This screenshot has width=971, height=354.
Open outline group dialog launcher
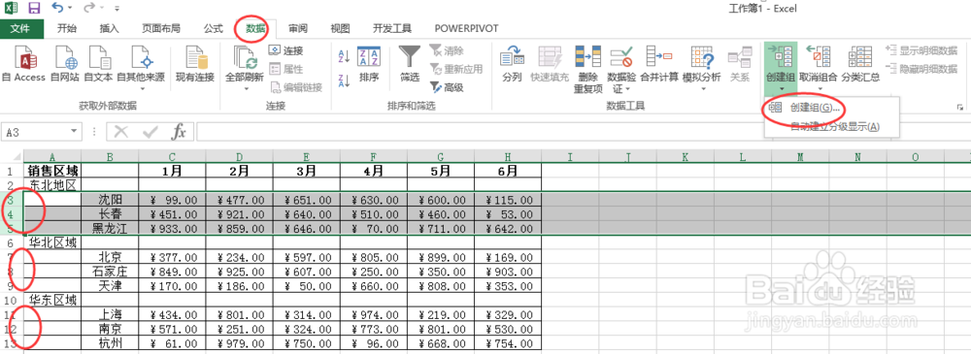[x=960, y=108]
